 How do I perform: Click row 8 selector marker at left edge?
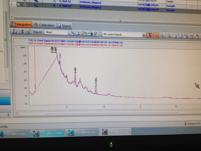pos(11,4)
